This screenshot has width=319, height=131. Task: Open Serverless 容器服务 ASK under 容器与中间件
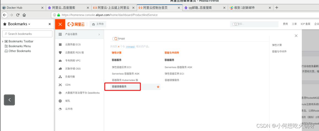pyautogui.click(x=178, y=67)
